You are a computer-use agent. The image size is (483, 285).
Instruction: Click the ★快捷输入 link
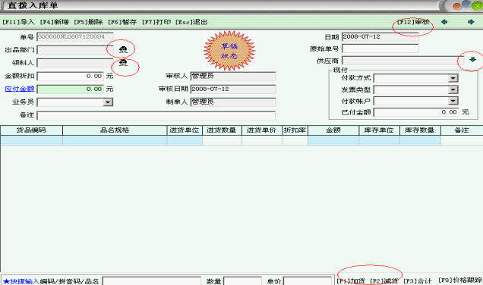pyautogui.click(x=21, y=281)
